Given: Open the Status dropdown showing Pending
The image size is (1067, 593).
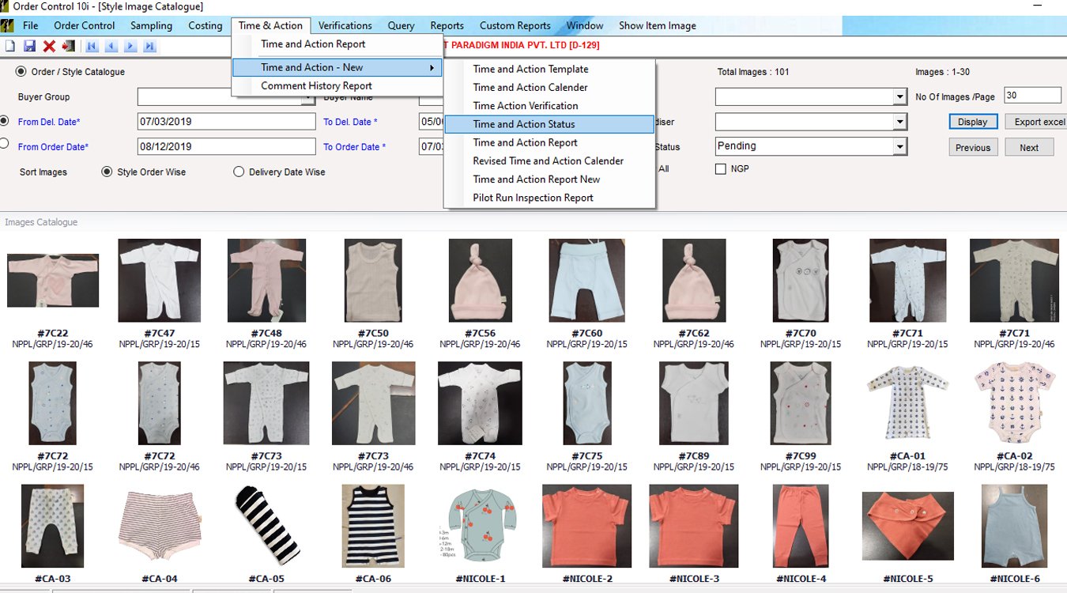Looking at the screenshot, I should coord(899,146).
